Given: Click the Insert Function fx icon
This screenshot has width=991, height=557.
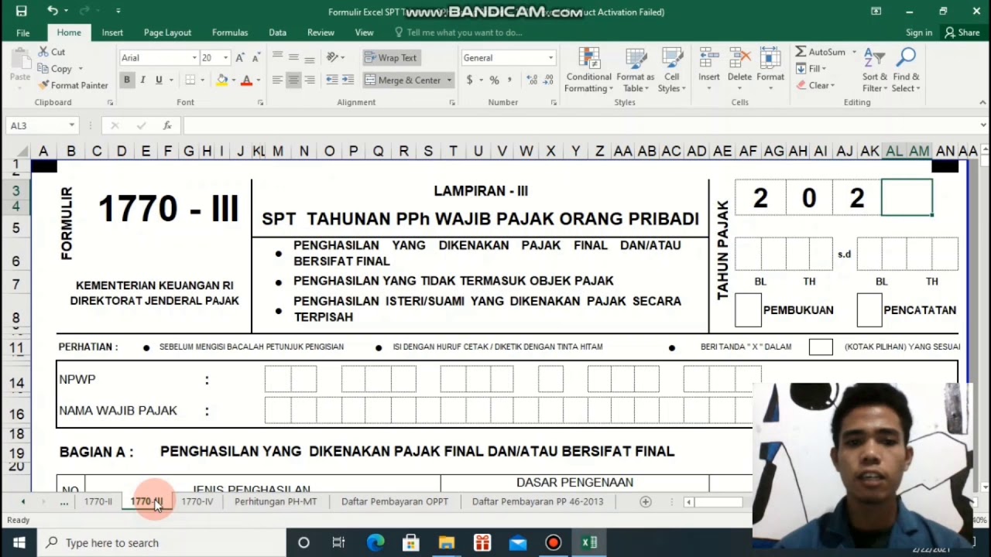Looking at the screenshot, I should coord(167,125).
